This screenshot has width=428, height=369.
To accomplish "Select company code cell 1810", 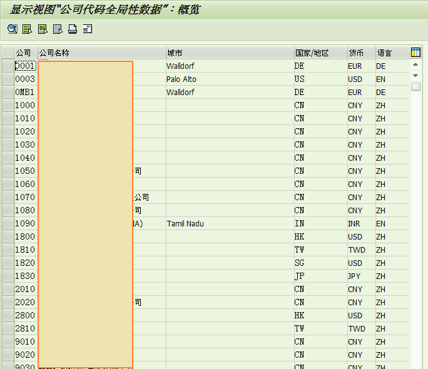I will pyautogui.click(x=26, y=250).
